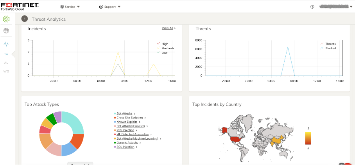Toggle the High series in Incidents legend
355x165 pixels.
[165, 44]
